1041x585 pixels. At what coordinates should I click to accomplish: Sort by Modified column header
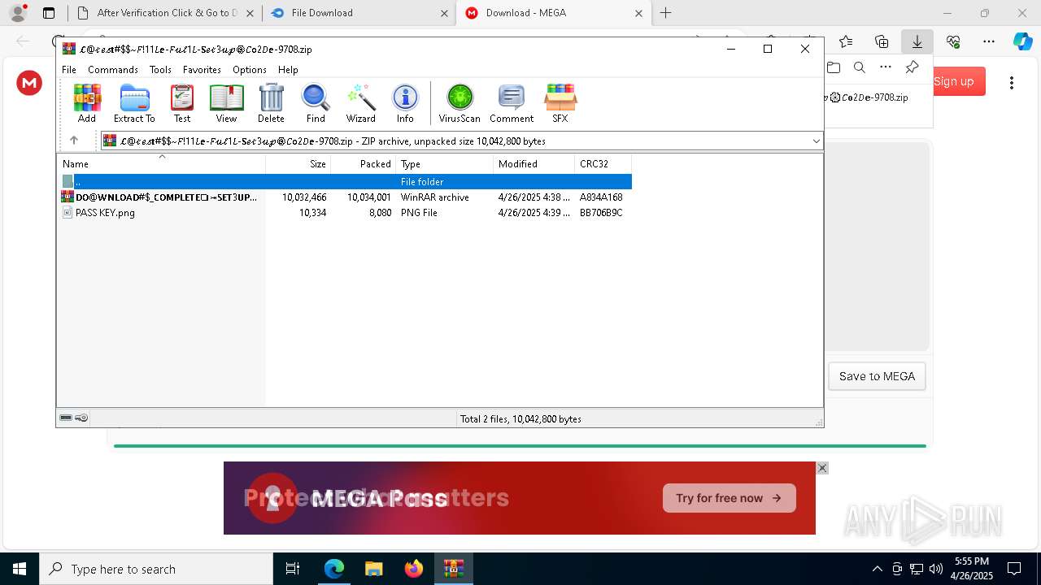pos(534,163)
